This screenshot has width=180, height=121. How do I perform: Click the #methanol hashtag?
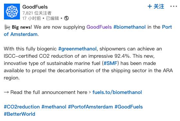tap(54, 107)
